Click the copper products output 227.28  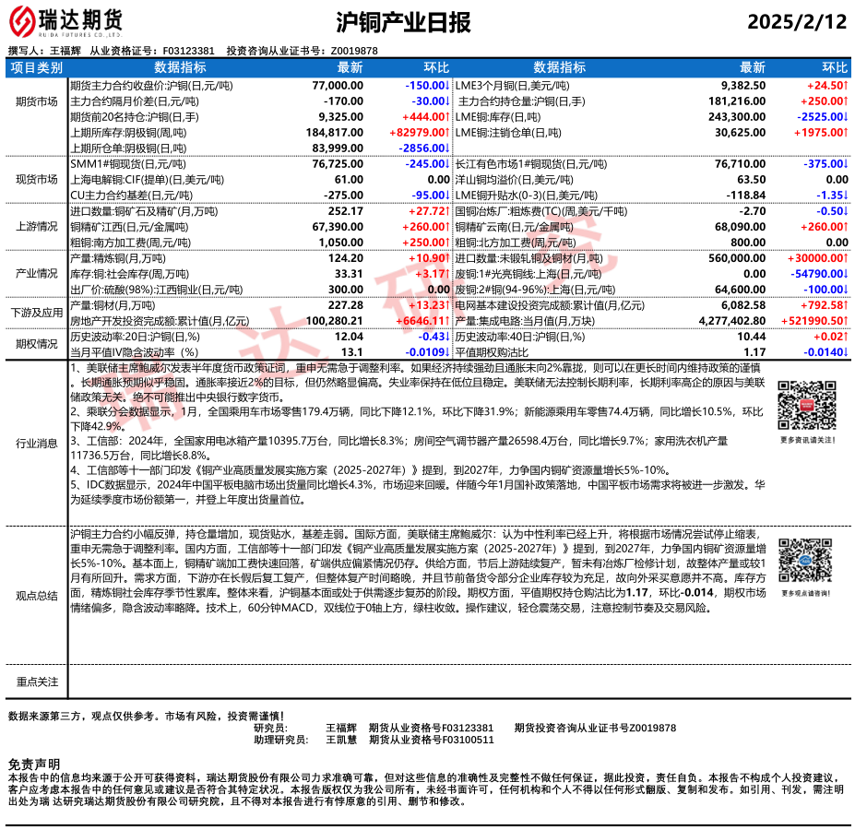pyautogui.click(x=346, y=305)
